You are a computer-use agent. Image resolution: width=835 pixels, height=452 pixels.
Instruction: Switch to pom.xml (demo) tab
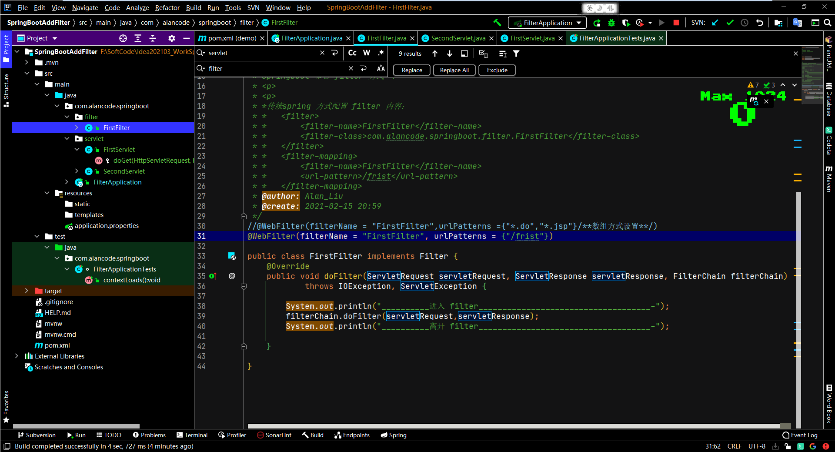point(232,38)
